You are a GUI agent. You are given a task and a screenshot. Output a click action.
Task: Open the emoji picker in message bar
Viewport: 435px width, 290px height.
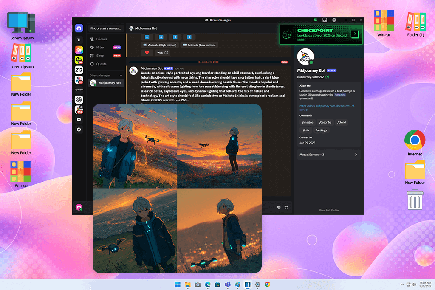pos(279,207)
